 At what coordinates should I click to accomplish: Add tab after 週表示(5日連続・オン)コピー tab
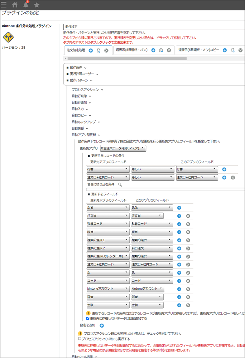point(225,50)
